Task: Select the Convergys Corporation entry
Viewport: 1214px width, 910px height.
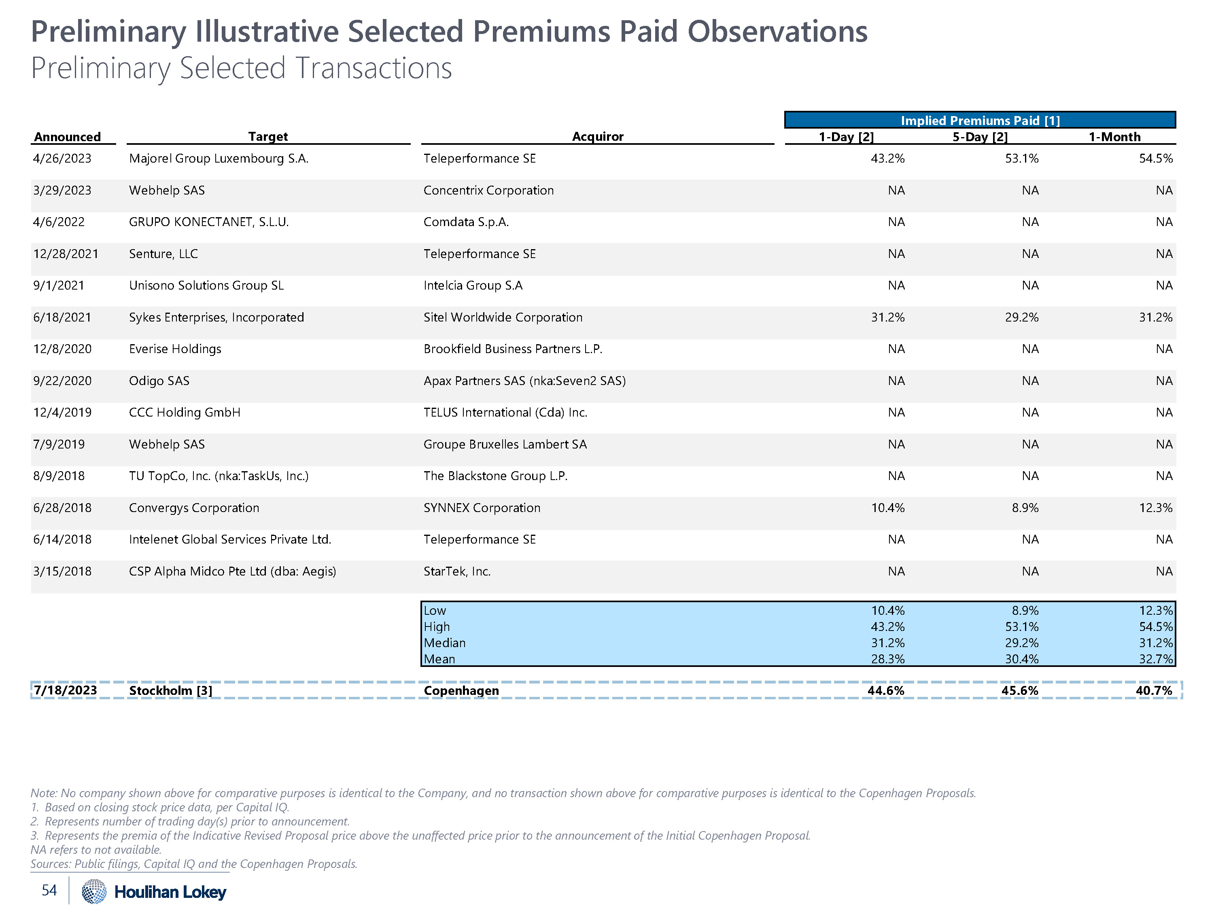Action: click(x=194, y=508)
